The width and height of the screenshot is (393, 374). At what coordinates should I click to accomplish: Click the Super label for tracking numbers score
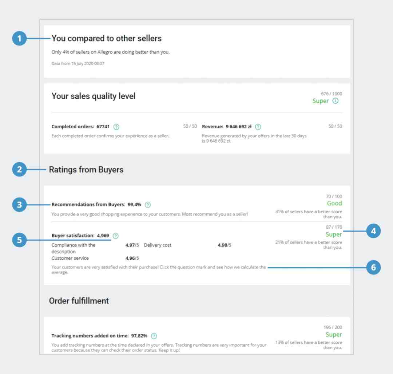pyautogui.click(x=334, y=335)
